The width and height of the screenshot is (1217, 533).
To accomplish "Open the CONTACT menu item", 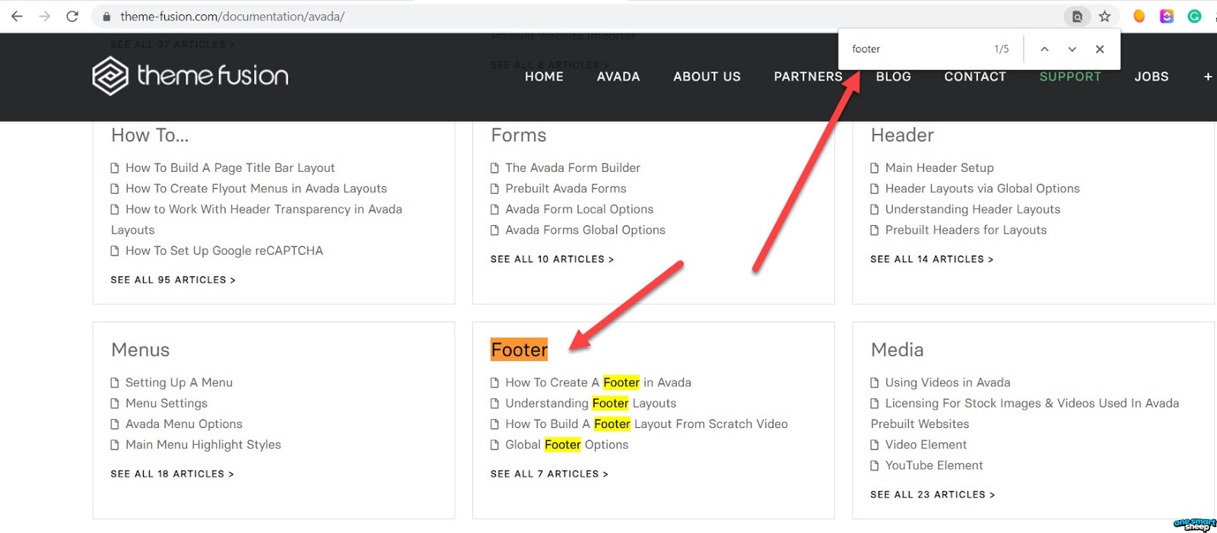I will 975,77.
